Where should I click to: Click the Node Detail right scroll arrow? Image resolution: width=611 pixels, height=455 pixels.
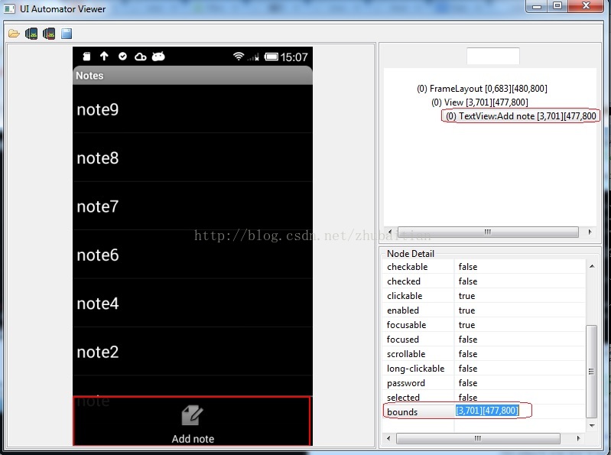pyautogui.click(x=578, y=438)
